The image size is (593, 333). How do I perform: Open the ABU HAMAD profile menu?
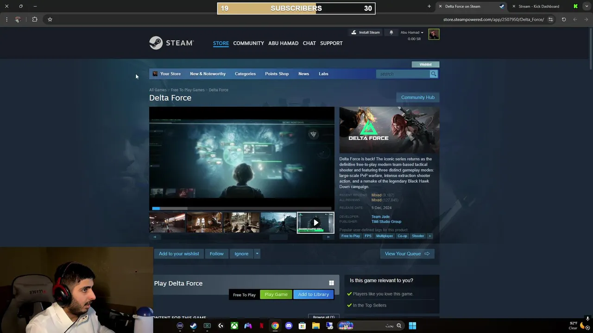pyautogui.click(x=283, y=43)
